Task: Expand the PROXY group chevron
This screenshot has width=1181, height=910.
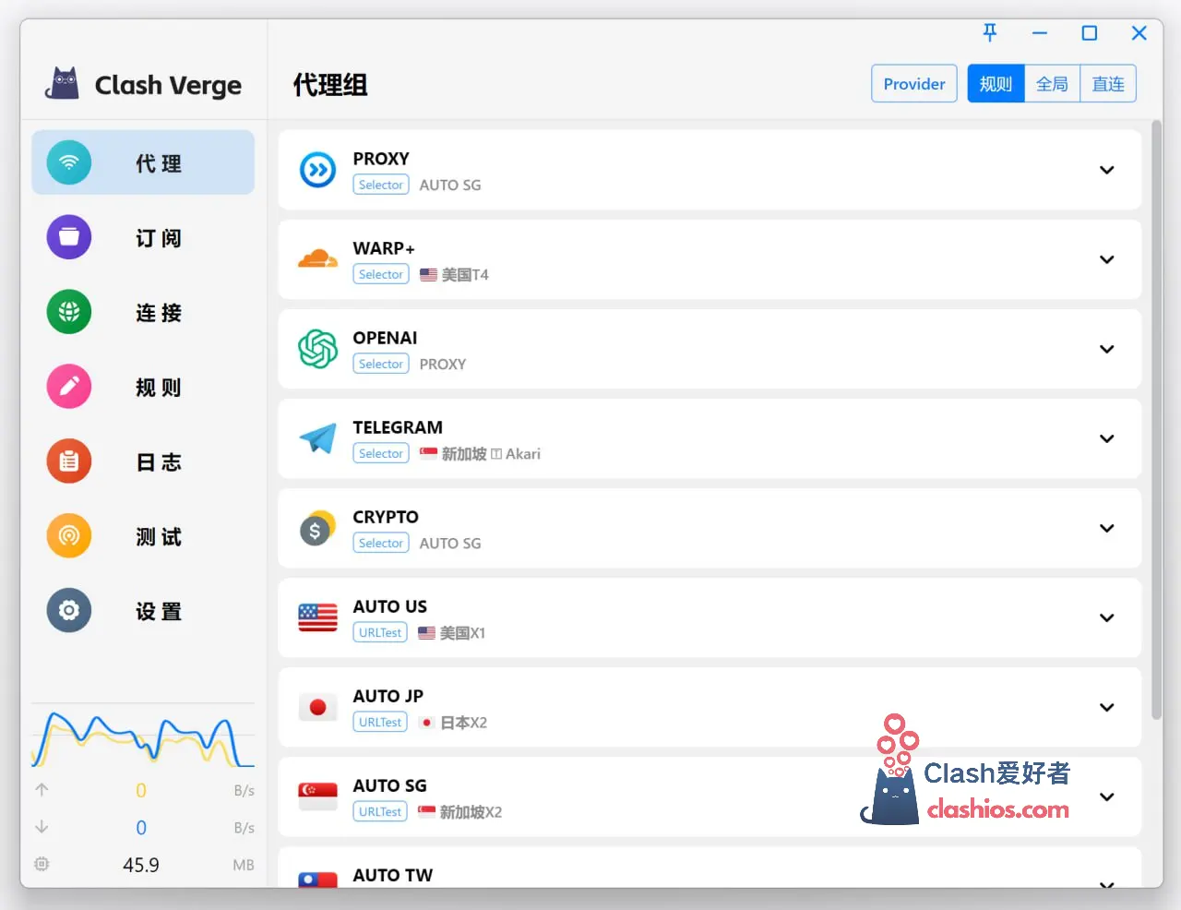Action: [x=1107, y=170]
